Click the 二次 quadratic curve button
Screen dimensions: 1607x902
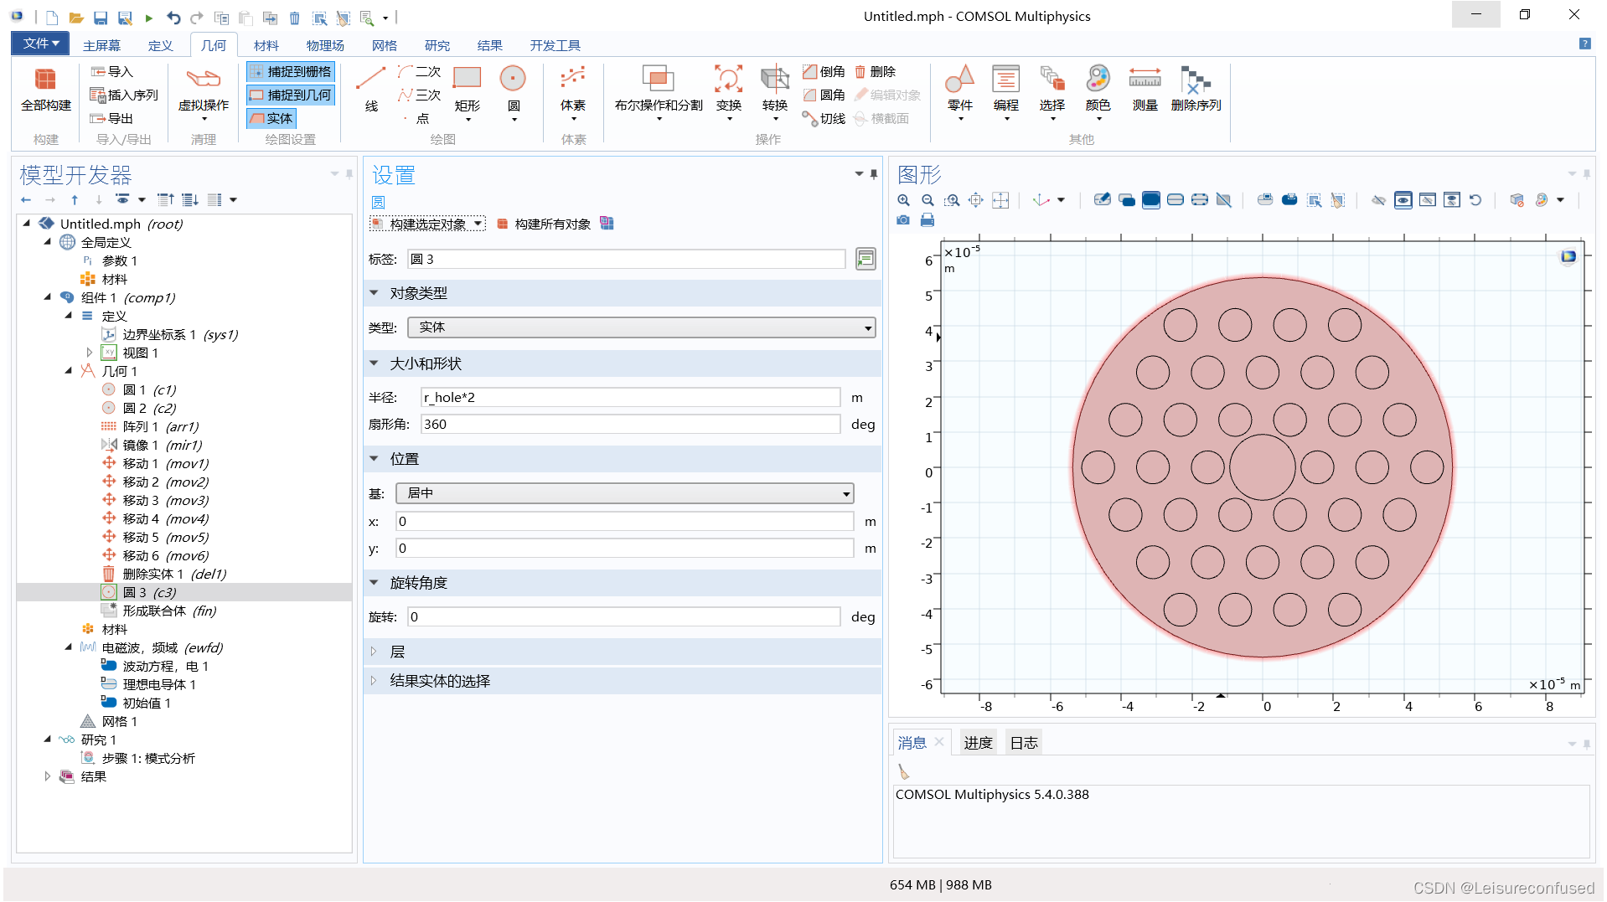420,72
